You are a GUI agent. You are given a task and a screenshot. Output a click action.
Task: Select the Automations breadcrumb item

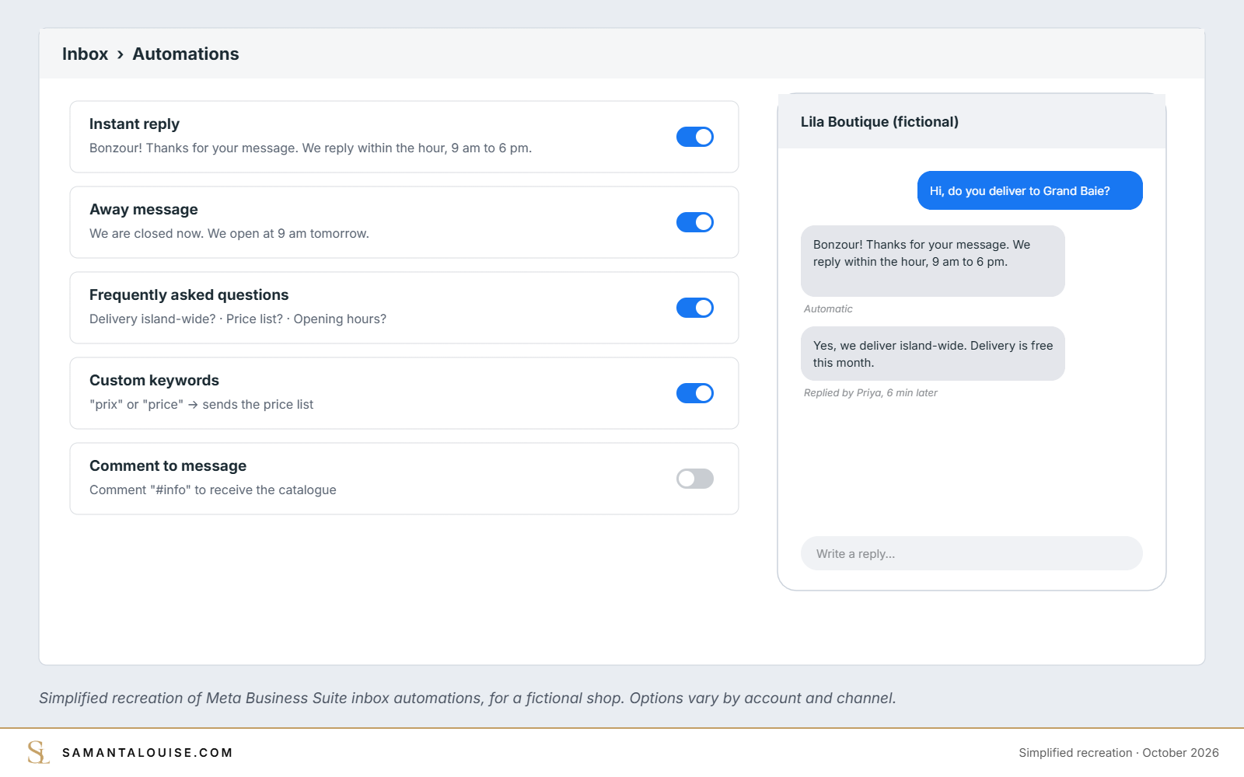tap(186, 54)
